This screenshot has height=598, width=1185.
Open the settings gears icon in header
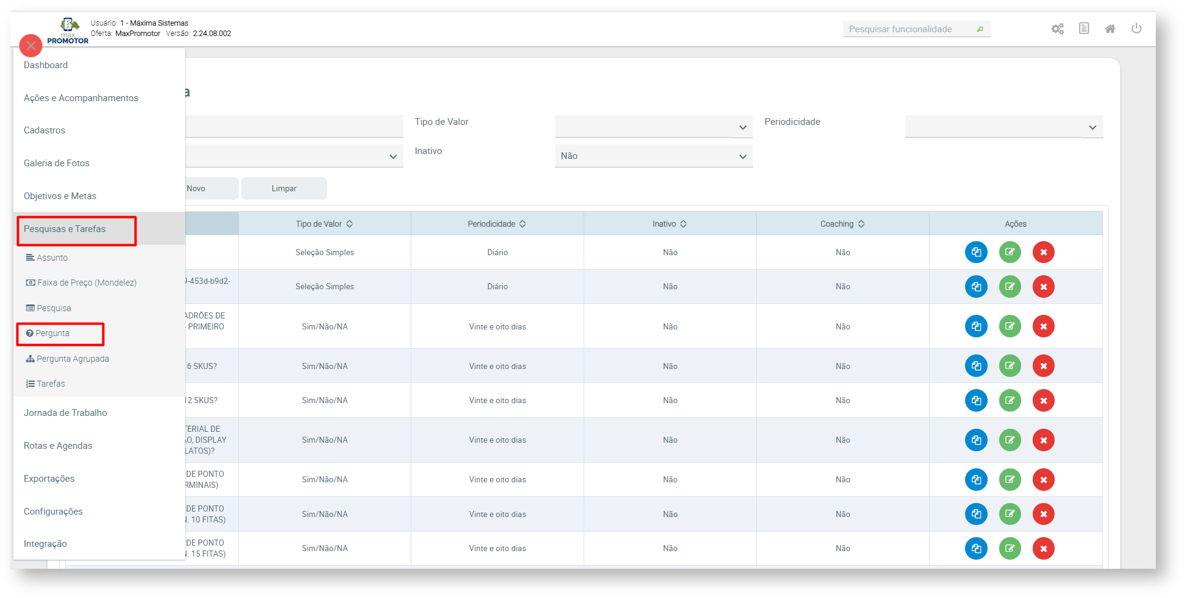point(1057,29)
